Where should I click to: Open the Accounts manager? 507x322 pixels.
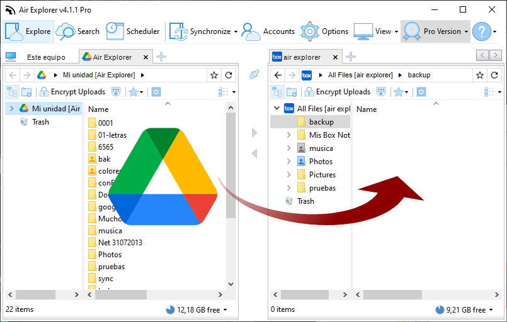click(x=268, y=31)
